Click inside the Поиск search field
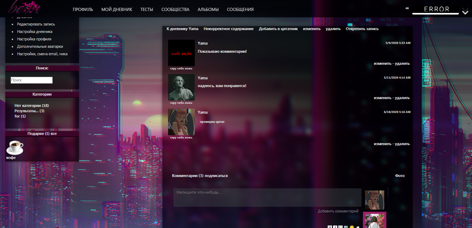Image resolution: width=472 pixels, height=228 pixels. point(31,80)
